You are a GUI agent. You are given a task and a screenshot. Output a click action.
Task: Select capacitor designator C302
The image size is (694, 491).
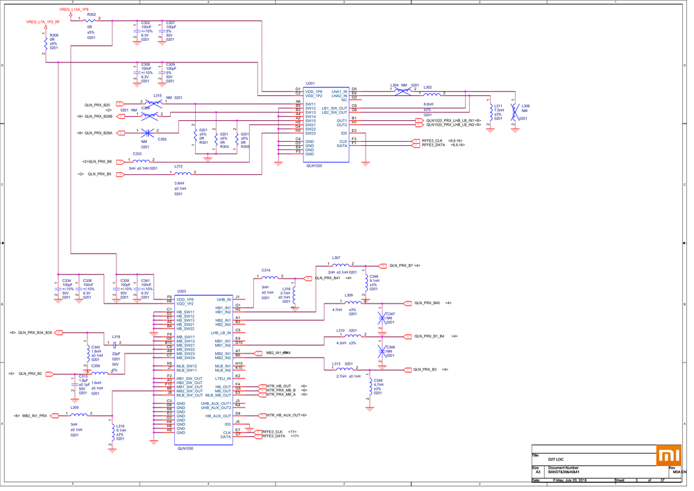point(146,23)
